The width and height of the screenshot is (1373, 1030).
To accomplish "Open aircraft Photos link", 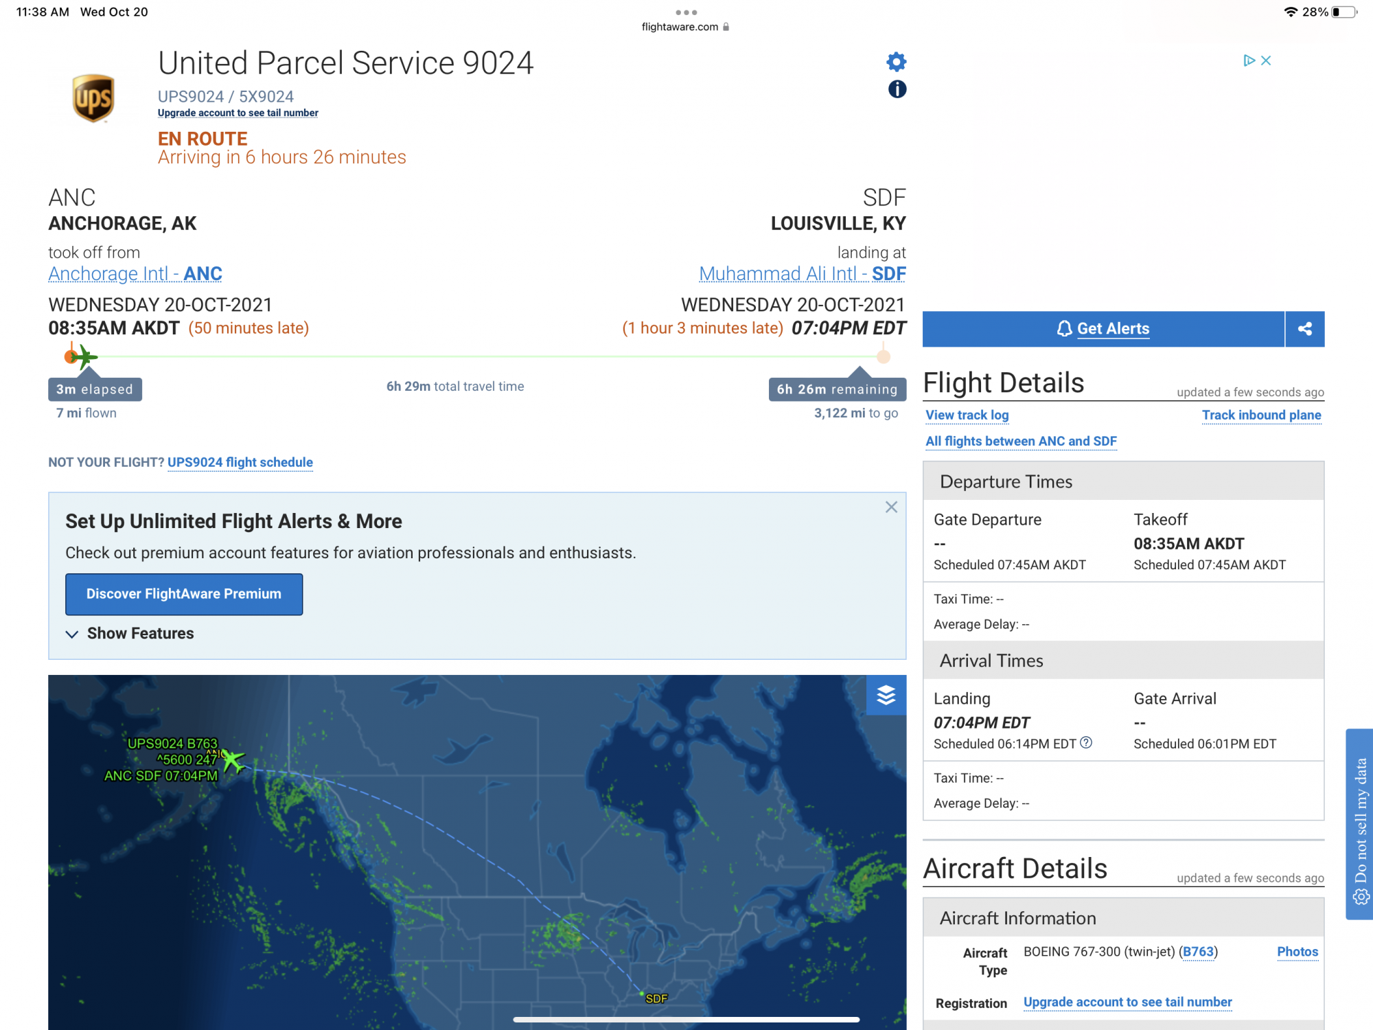I will pos(1297,952).
